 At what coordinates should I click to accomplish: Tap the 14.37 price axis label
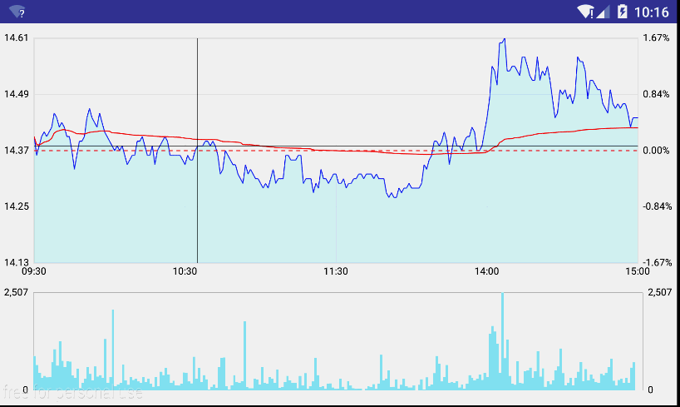pos(17,151)
